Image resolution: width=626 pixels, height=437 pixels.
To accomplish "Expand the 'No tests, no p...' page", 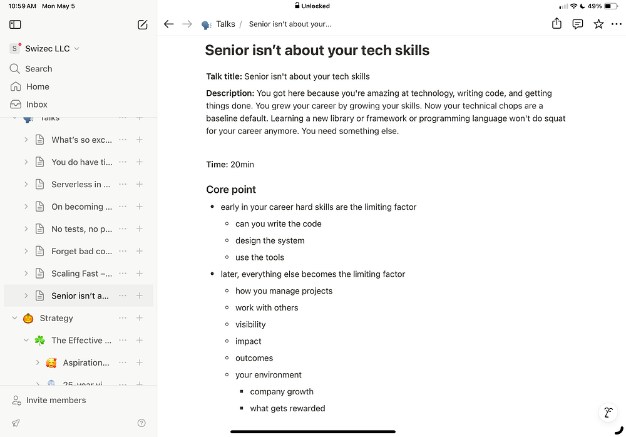I will click(26, 229).
